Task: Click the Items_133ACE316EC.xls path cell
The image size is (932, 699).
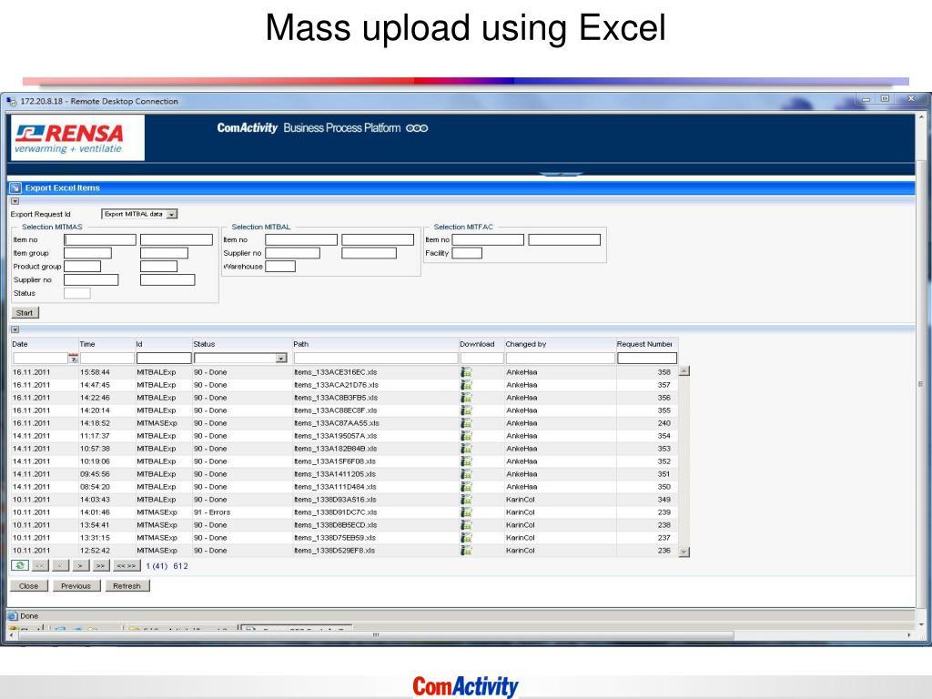Action: point(336,372)
